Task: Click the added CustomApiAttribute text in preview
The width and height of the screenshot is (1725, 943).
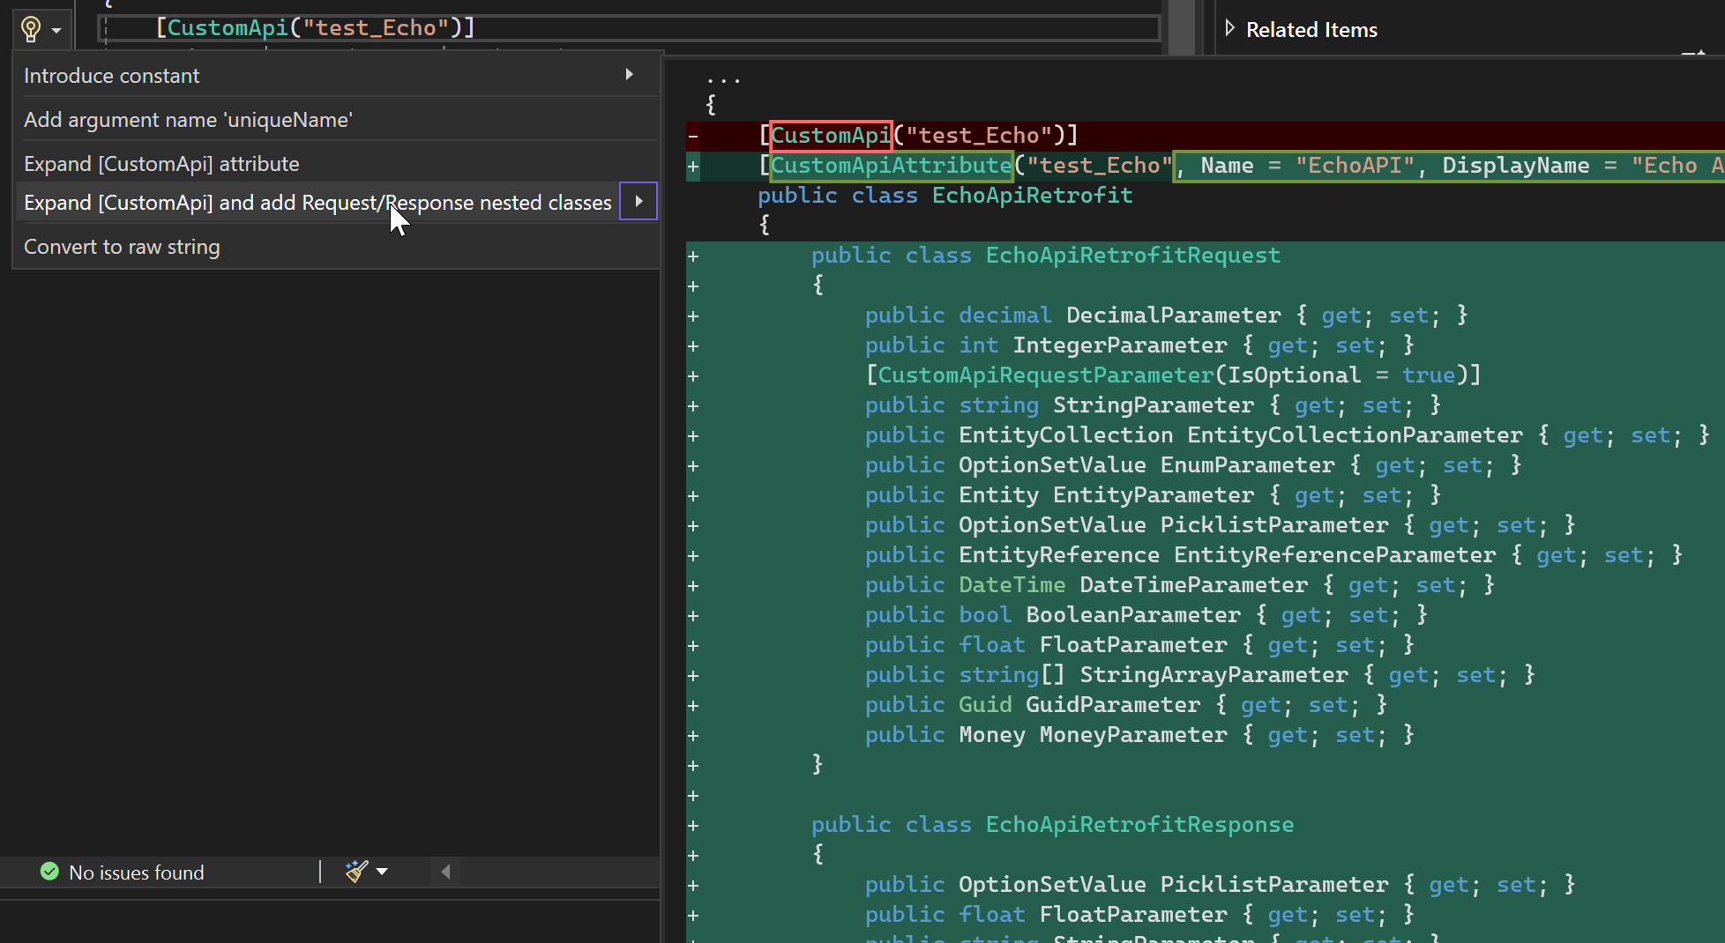Action: 891,166
